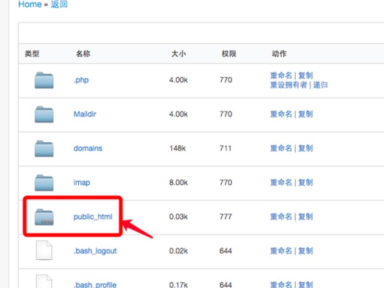Open the Maildir name link
Viewport: 384px width, 288px height.
[x=85, y=114]
